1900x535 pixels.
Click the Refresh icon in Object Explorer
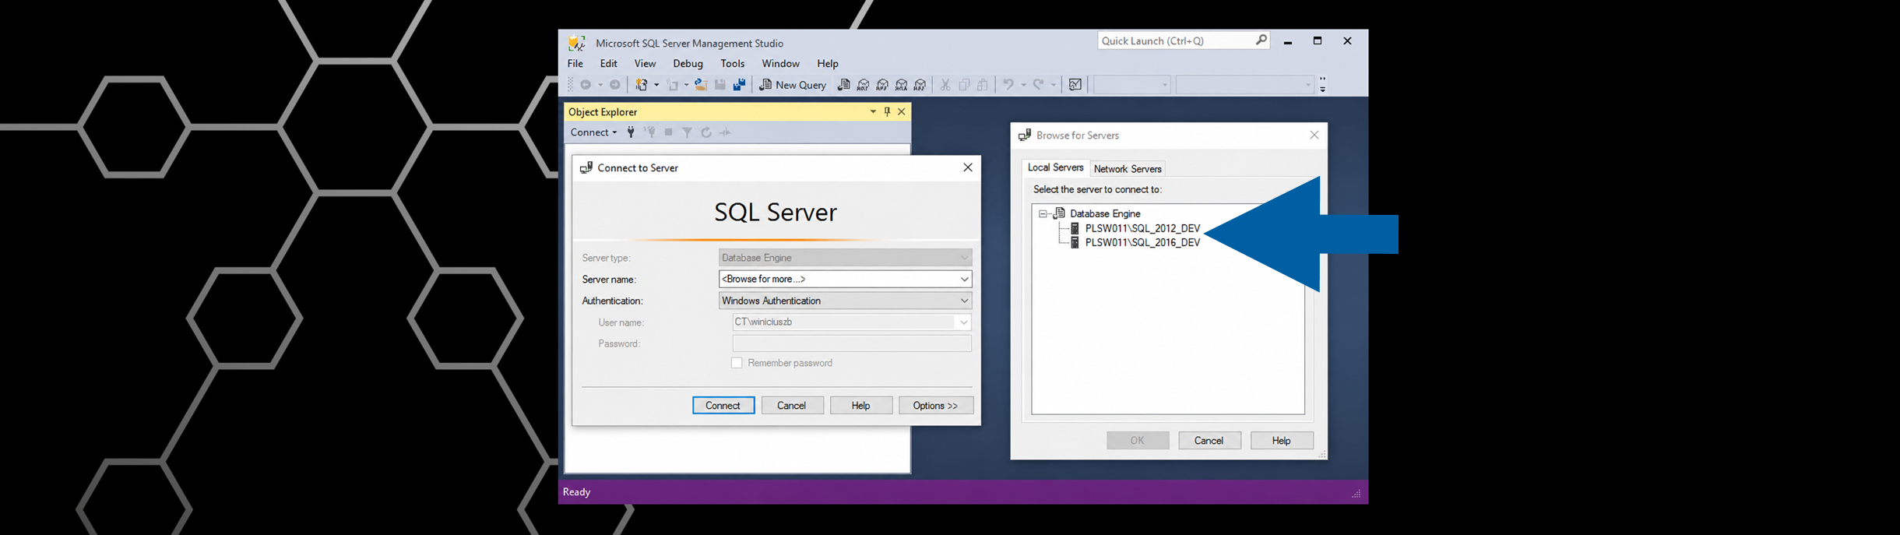click(706, 132)
